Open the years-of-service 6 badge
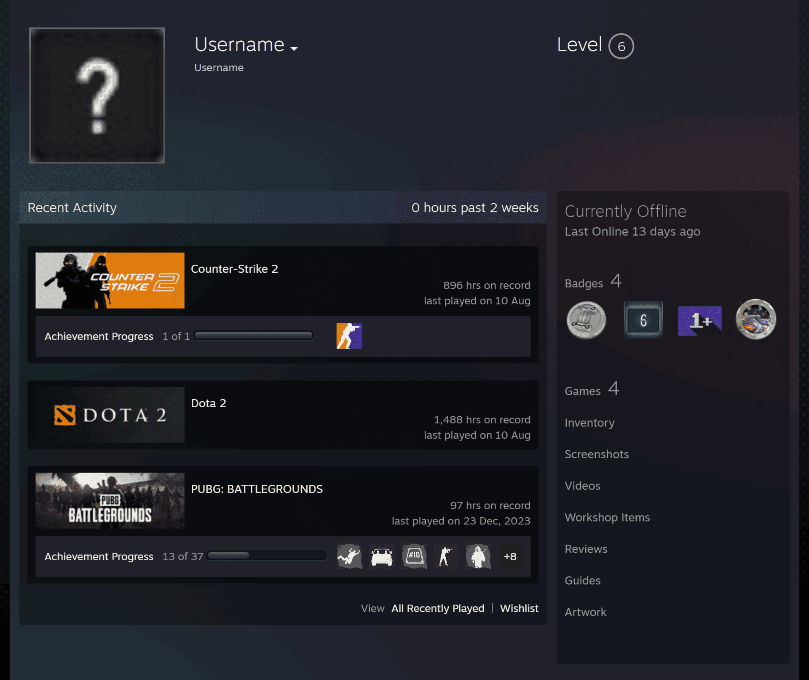 (x=643, y=320)
